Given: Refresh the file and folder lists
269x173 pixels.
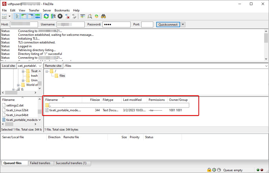Looking at the screenshot, I should click(x=46, y=16).
